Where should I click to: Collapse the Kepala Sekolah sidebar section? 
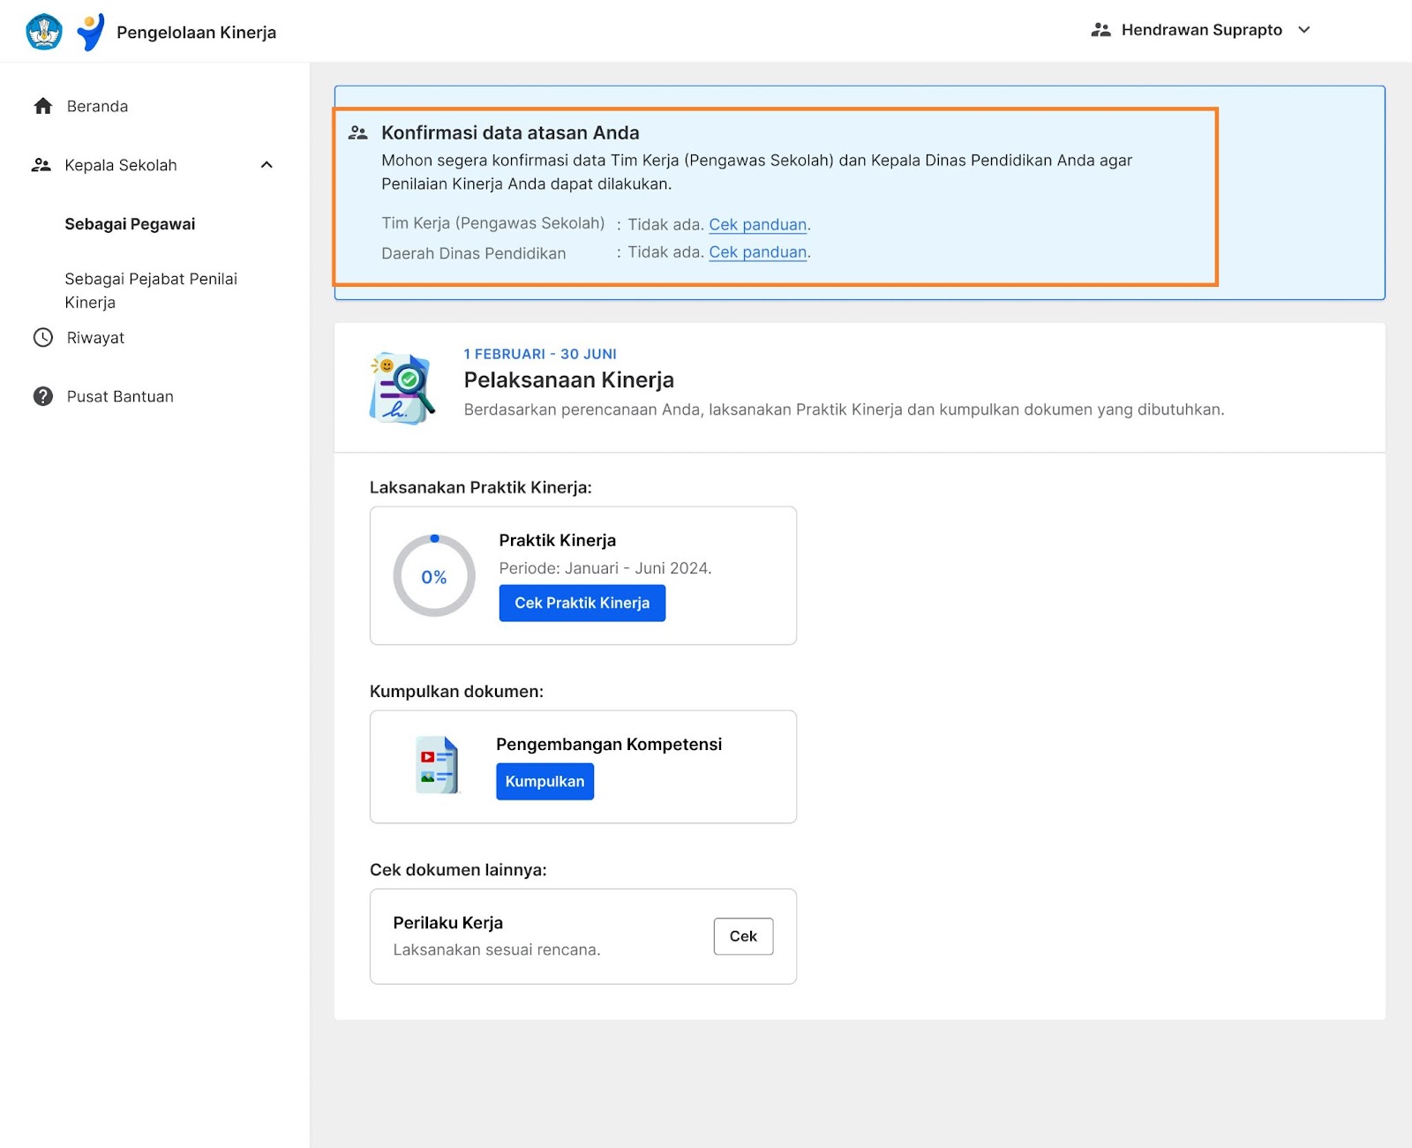(267, 165)
